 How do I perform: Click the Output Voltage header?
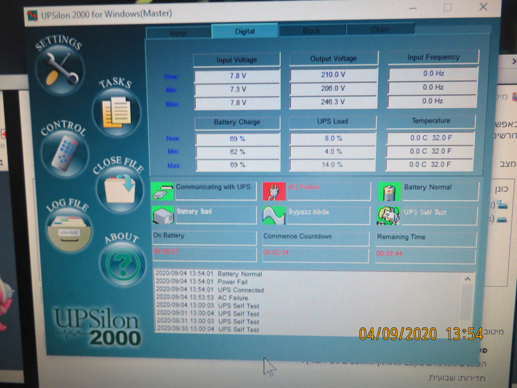click(333, 59)
